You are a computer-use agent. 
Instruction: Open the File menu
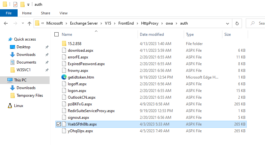pos(9,13)
